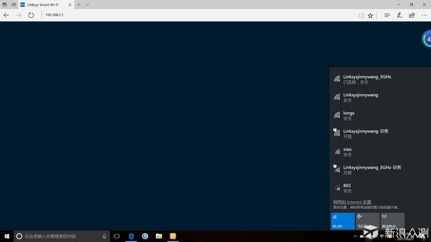Image resolution: width=431 pixels, height=242 pixels.
Task: Open a new tab with plus button
Action: point(79,4)
